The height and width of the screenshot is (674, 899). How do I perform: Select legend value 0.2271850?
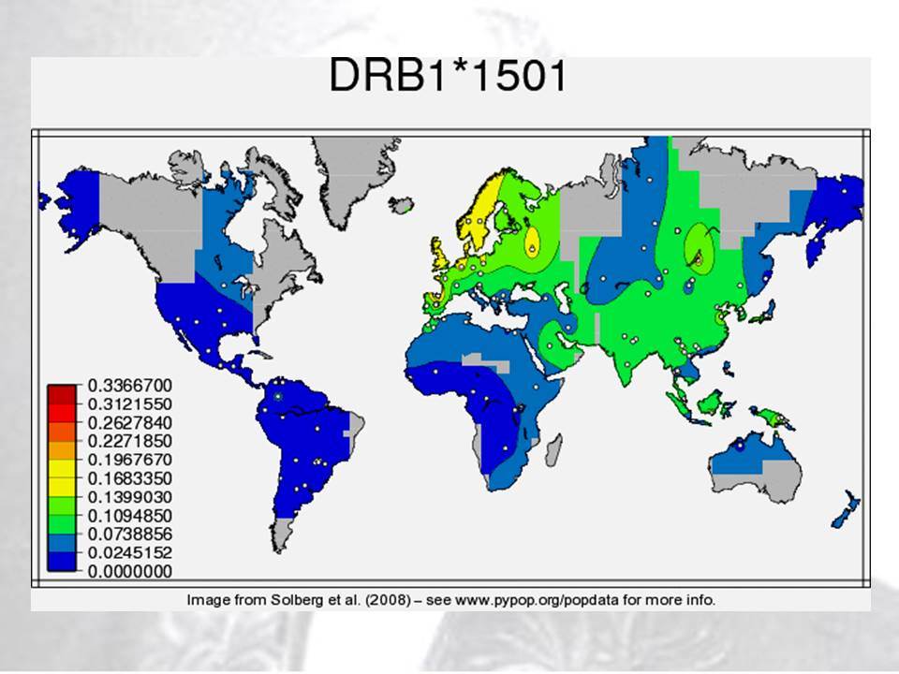tap(129, 441)
